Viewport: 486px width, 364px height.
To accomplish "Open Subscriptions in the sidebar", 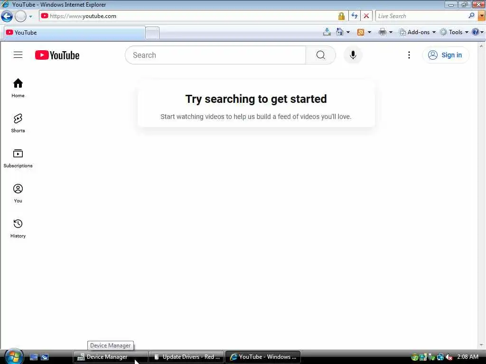I will 18,158.
